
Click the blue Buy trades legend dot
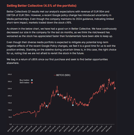pyautogui.click(x=32, y=80)
